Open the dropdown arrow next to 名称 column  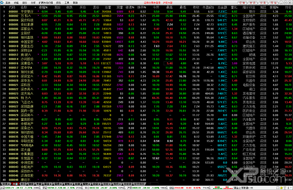click(x=35, y=7)
